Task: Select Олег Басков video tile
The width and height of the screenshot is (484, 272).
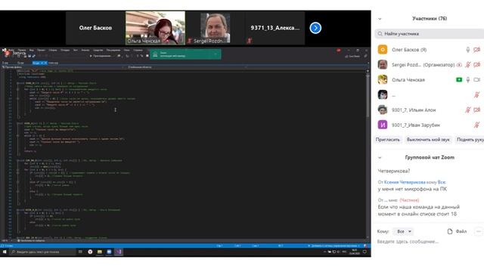Action: coord(95,28)
